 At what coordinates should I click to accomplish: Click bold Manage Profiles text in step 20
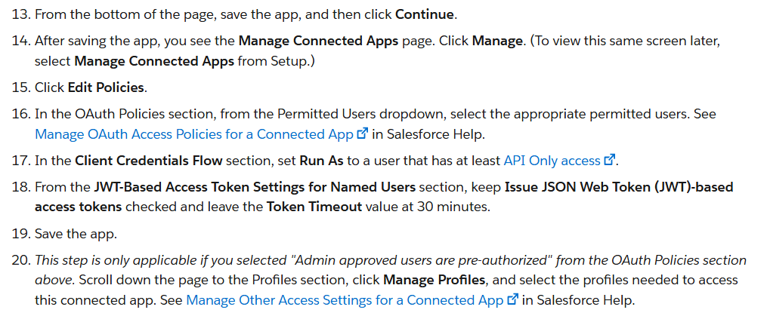435,281
